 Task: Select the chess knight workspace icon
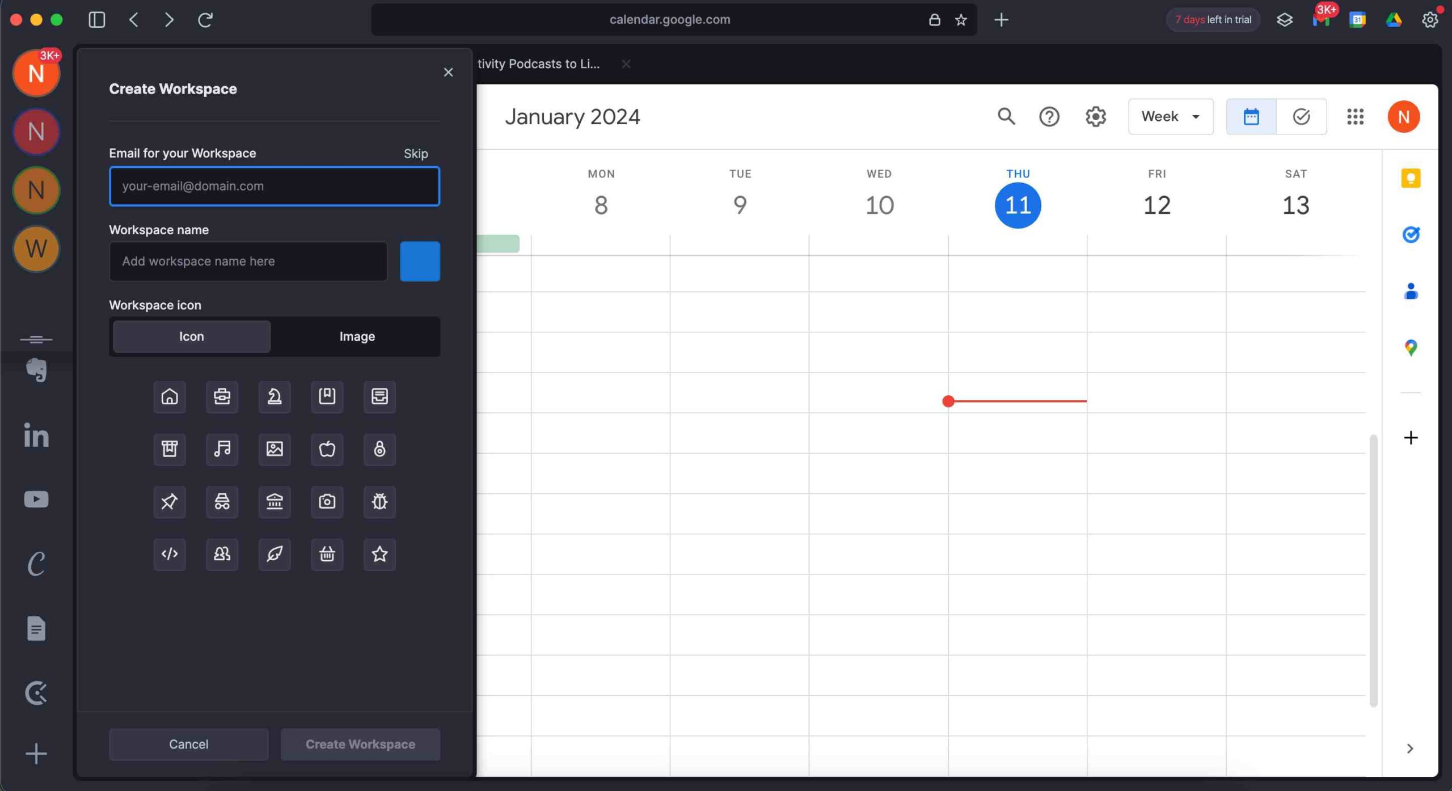[273, 396]
